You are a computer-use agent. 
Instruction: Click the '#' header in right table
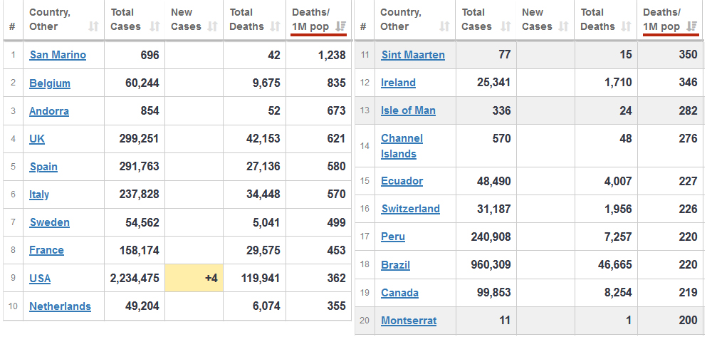[x=363, y=27]
